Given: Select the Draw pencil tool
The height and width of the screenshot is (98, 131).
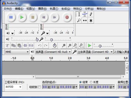Looking at the screenshot, I should coord(91,14).
